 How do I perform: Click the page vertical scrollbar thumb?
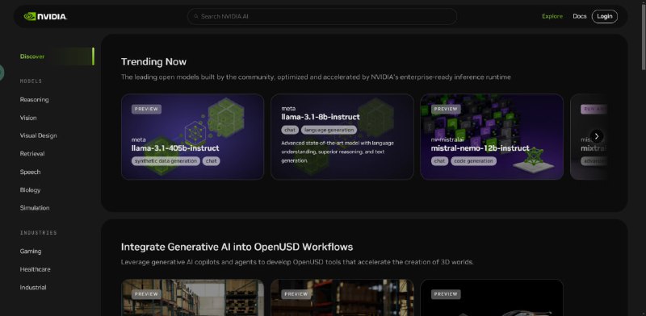click(x=644, y=37)
